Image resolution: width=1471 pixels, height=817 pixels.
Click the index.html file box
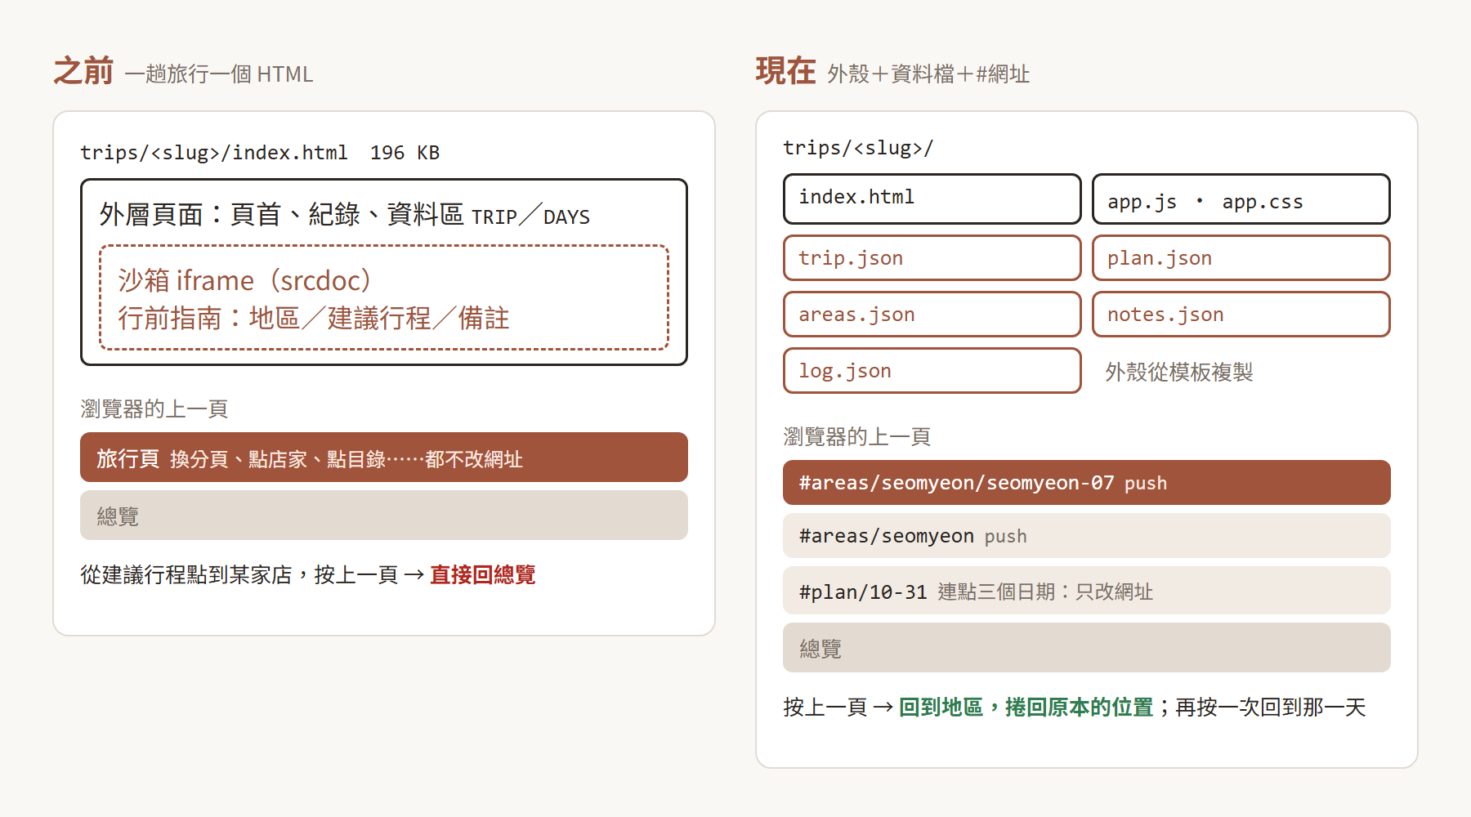(x=932, y=199)
